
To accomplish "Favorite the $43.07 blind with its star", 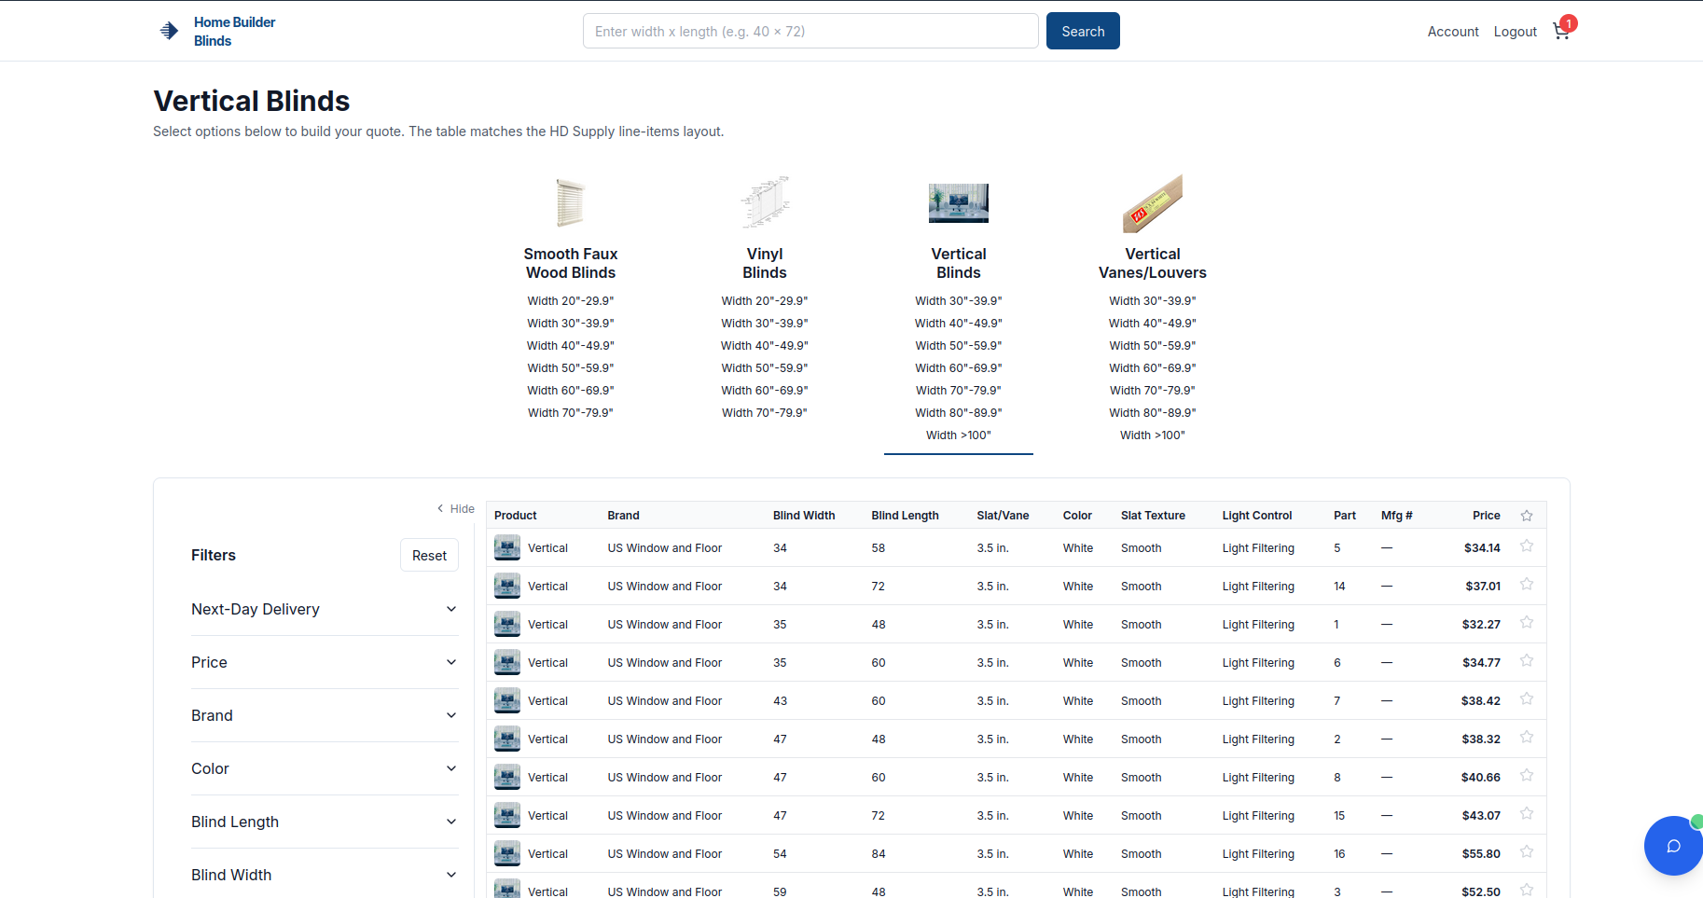I will point(1527,813).
